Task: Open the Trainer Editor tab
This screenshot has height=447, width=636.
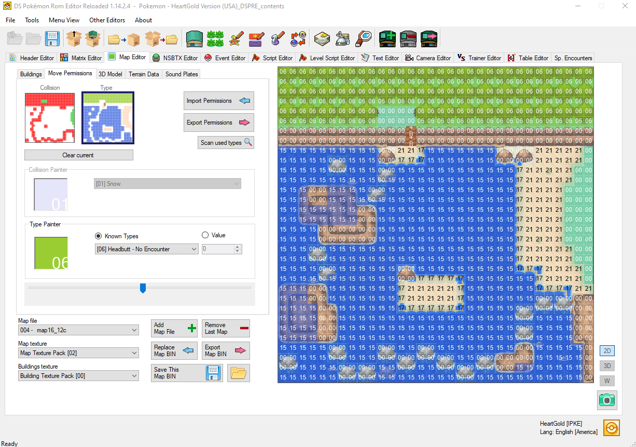Action: pyautogui.click(x=479, y=58)
